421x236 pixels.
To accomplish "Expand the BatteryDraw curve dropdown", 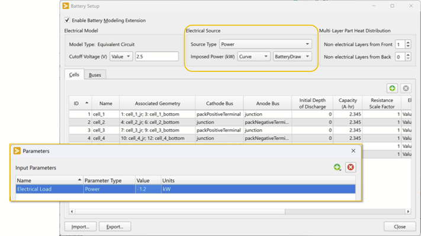I will [292, 57].
